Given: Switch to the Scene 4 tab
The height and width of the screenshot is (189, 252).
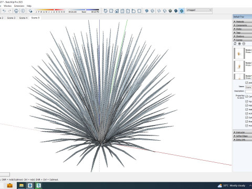Looking at the screenshot, I should 23,18.
